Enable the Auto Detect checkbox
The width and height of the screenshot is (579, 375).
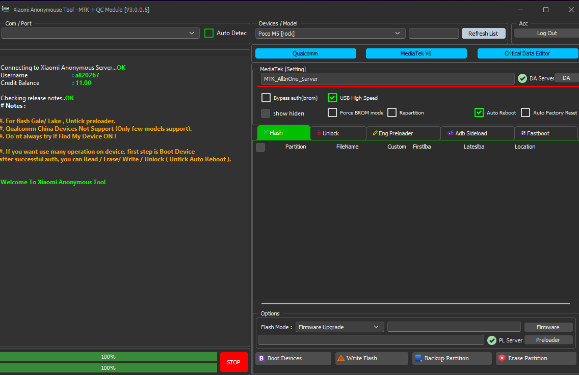[x=209, y=33]
